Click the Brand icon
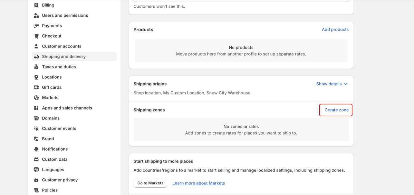The image size is (414, 195). point(36,139)
